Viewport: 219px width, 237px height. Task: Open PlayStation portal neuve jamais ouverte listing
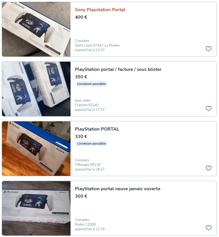point(118,189)
